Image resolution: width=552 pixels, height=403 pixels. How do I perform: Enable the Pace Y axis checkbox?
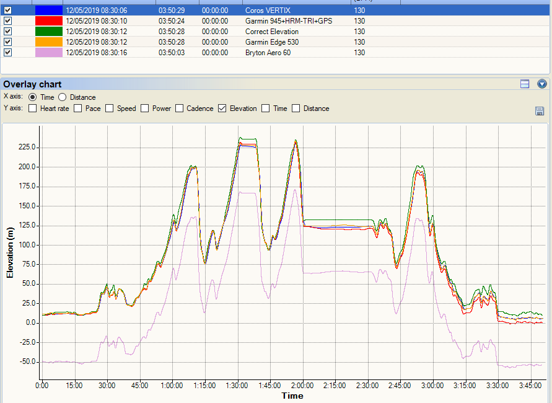click(78, 108)
